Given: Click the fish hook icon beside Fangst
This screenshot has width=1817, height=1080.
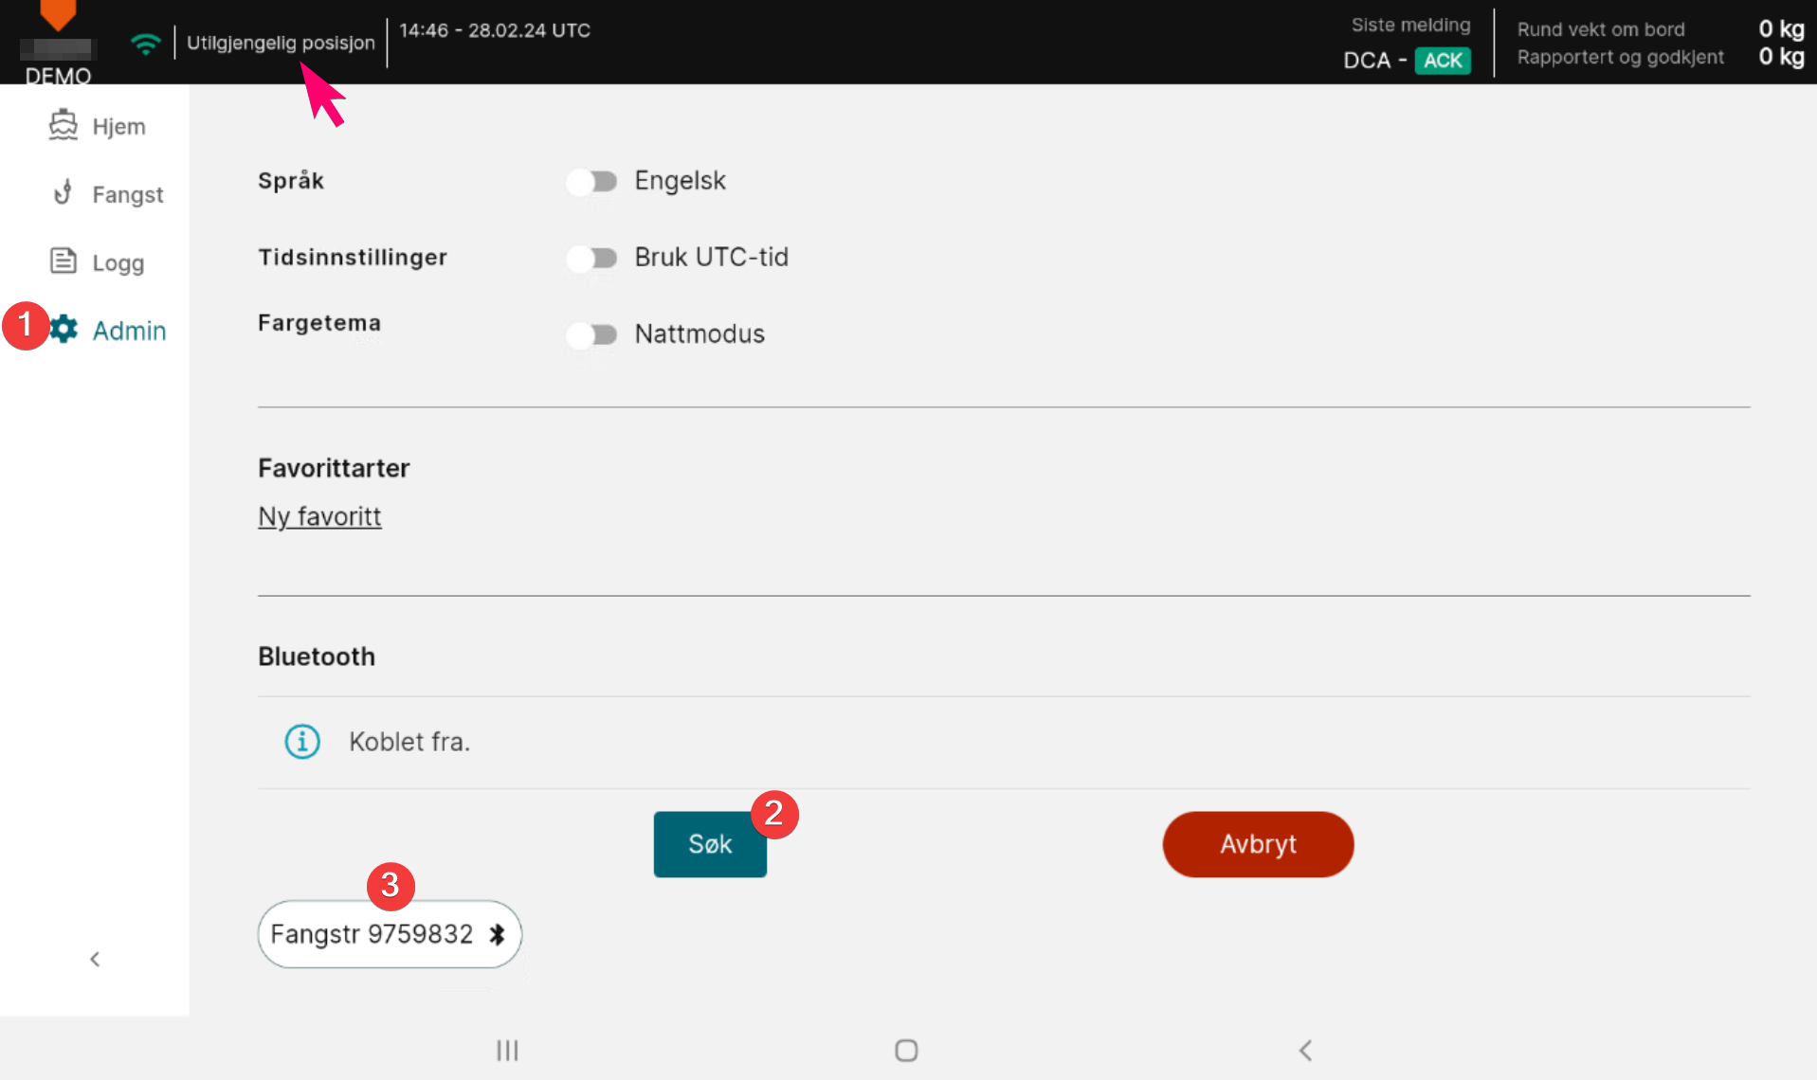Looking at the screenshot, I should pyautogui.click(x=64, y=193).
